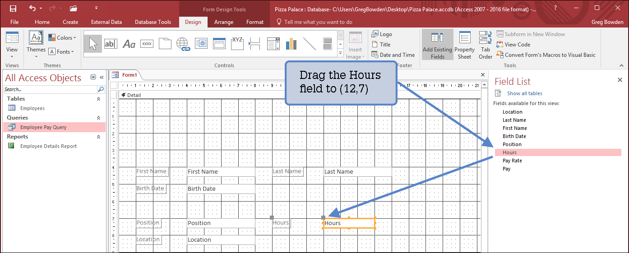Open the File menu
The width and height of the screenshot is (629, 253).
(x=14, y=22)
